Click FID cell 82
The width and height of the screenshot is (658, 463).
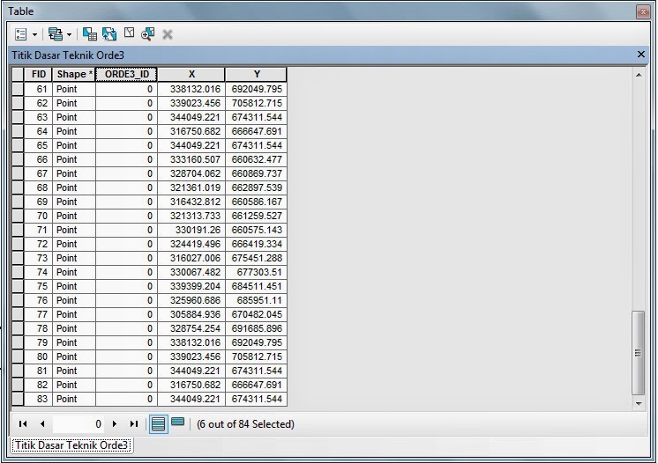[x=38, y=385]
